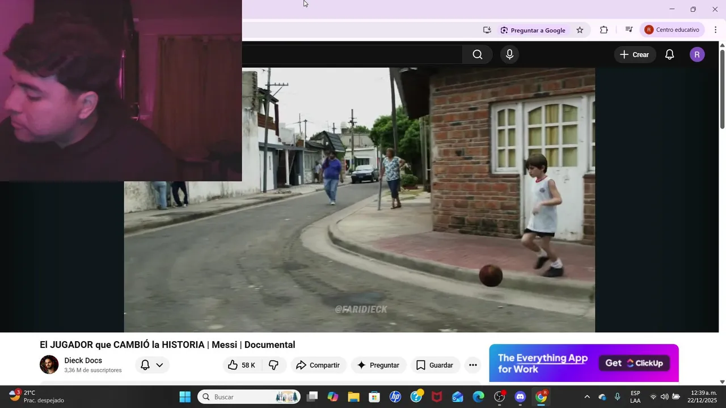Save video with Guardar button
The height and width of the screenshot is (408, 726).
(435, 365)
